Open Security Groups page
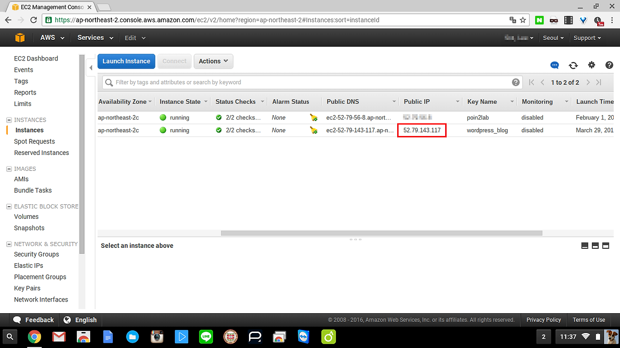This screenshot has width=620, height=348. coord(36,254)
